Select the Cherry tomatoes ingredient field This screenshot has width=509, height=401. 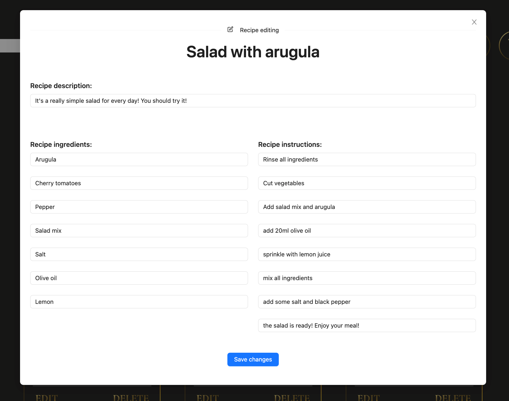tap(139, 183)
